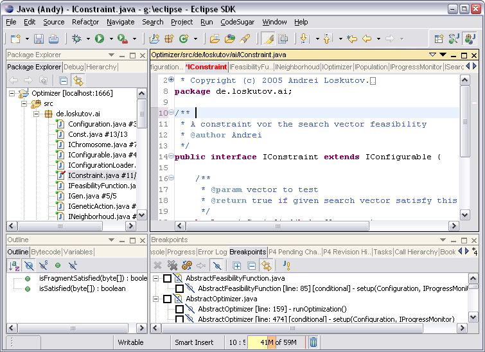Screen dimensions: 485x352
Task: Click the Save toolbar icon
Action: (39, 39)
